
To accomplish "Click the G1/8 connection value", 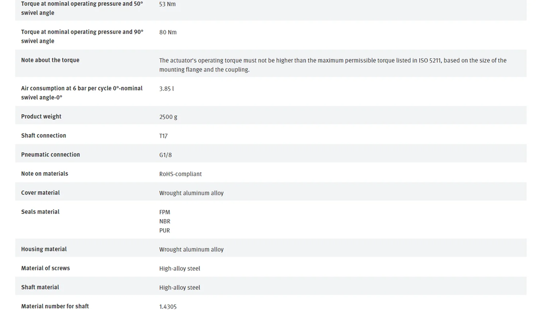I will click(166, 155).
